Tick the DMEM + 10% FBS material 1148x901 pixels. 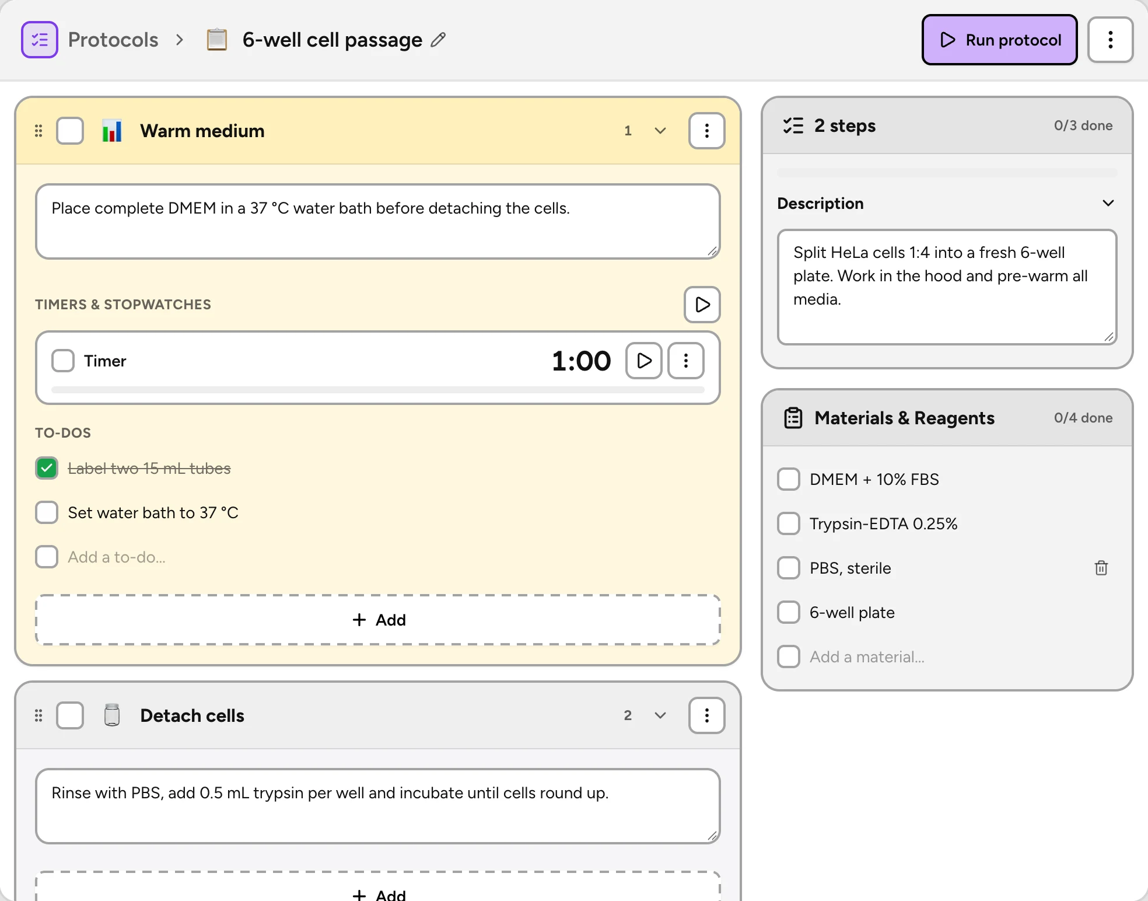(x=789, y=479)
